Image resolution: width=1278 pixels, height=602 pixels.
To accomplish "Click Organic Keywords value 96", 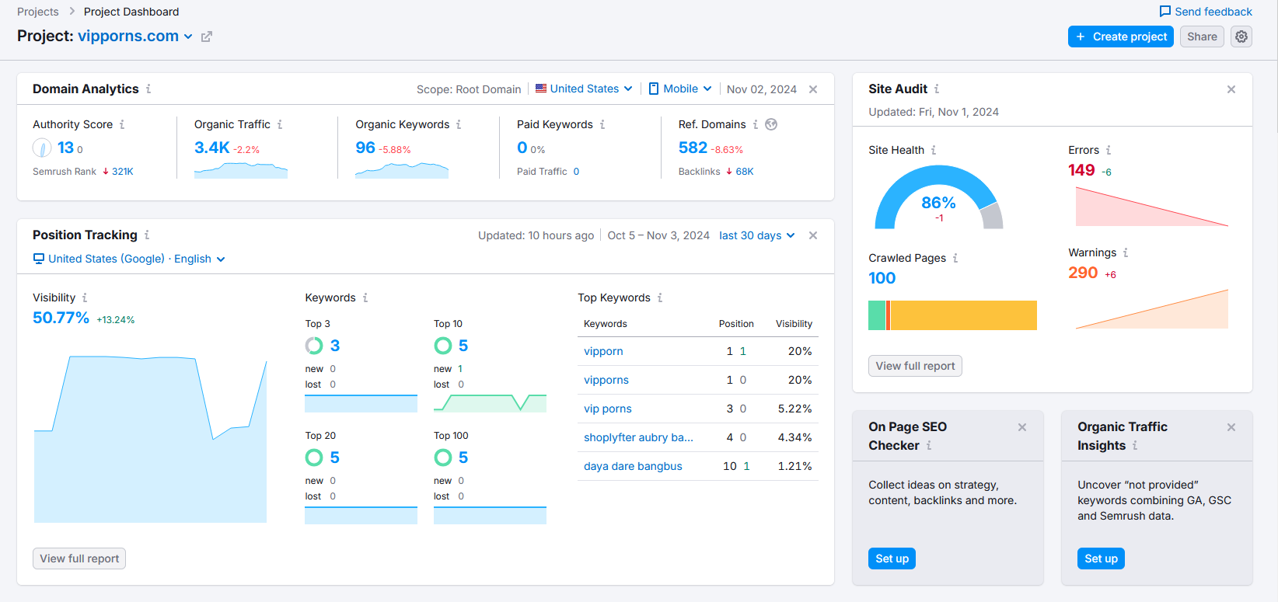I will coord(365,148).
